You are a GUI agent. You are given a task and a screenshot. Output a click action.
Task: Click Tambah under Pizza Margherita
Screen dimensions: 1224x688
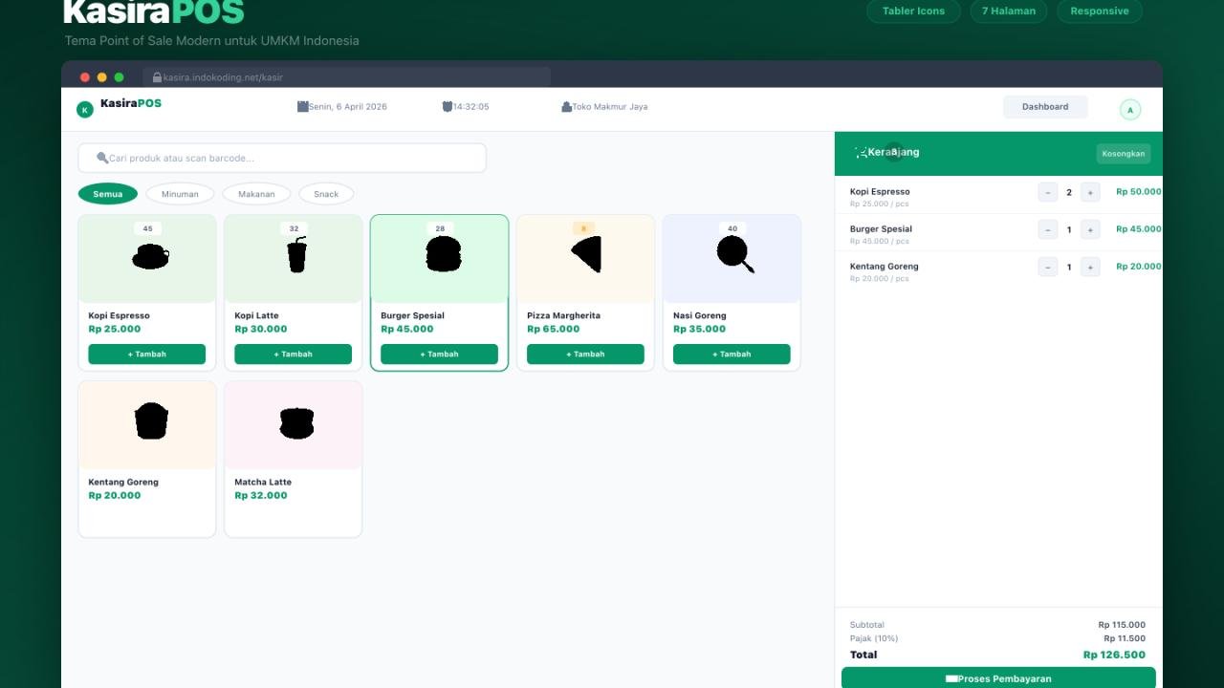pos(584,354)
